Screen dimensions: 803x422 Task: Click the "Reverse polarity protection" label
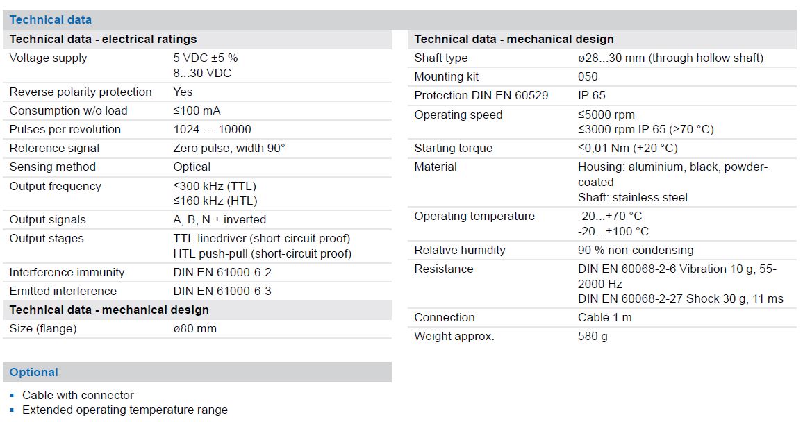coord(80,92)
